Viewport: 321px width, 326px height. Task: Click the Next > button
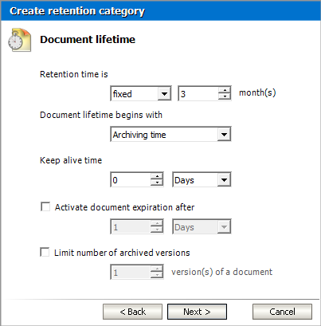click(x=197, y=312)
